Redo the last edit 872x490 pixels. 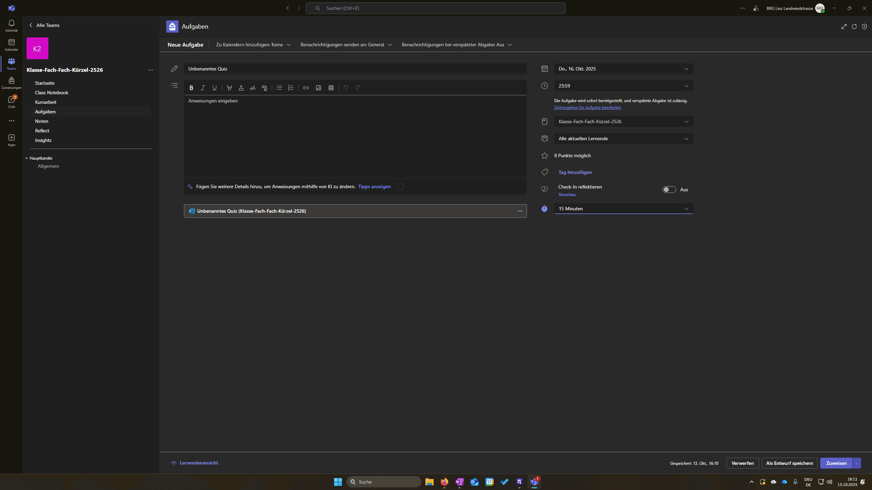[x=358, y=88]
